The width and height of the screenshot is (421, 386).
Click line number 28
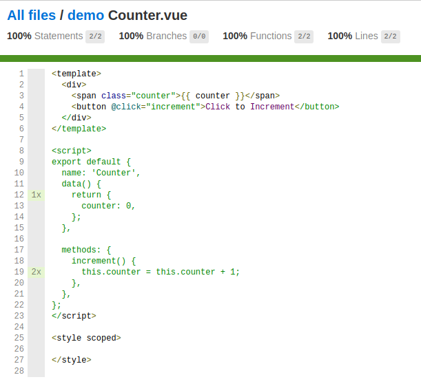point(19,371)
